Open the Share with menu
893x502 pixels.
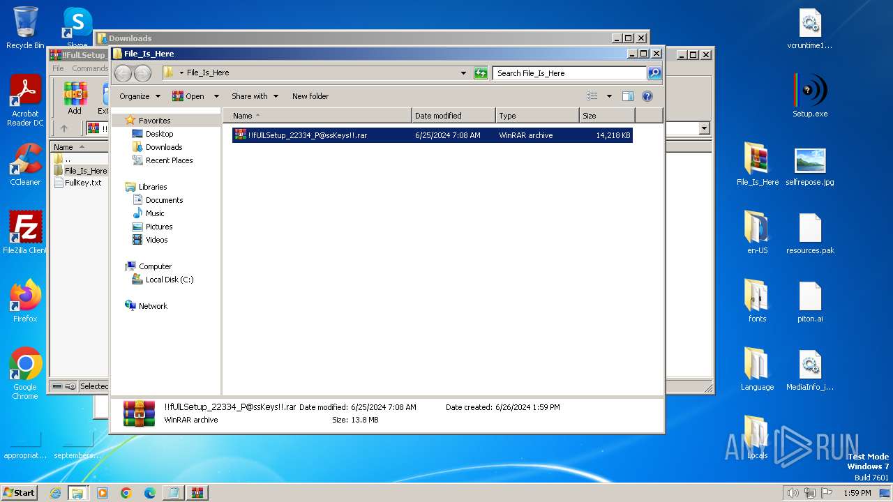click(255, 96)
